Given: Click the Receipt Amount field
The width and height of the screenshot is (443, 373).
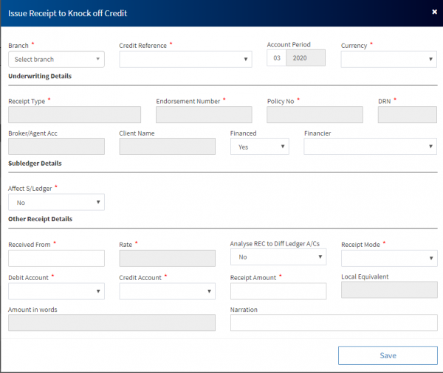Looking at the screenshot, I should click(278, 291).
